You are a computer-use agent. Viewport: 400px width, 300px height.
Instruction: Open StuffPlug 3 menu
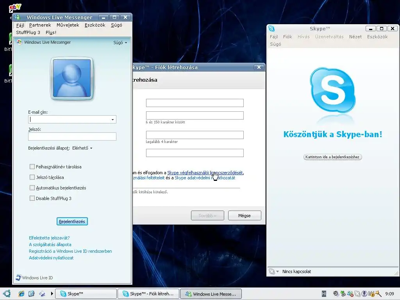click(28, 32)
